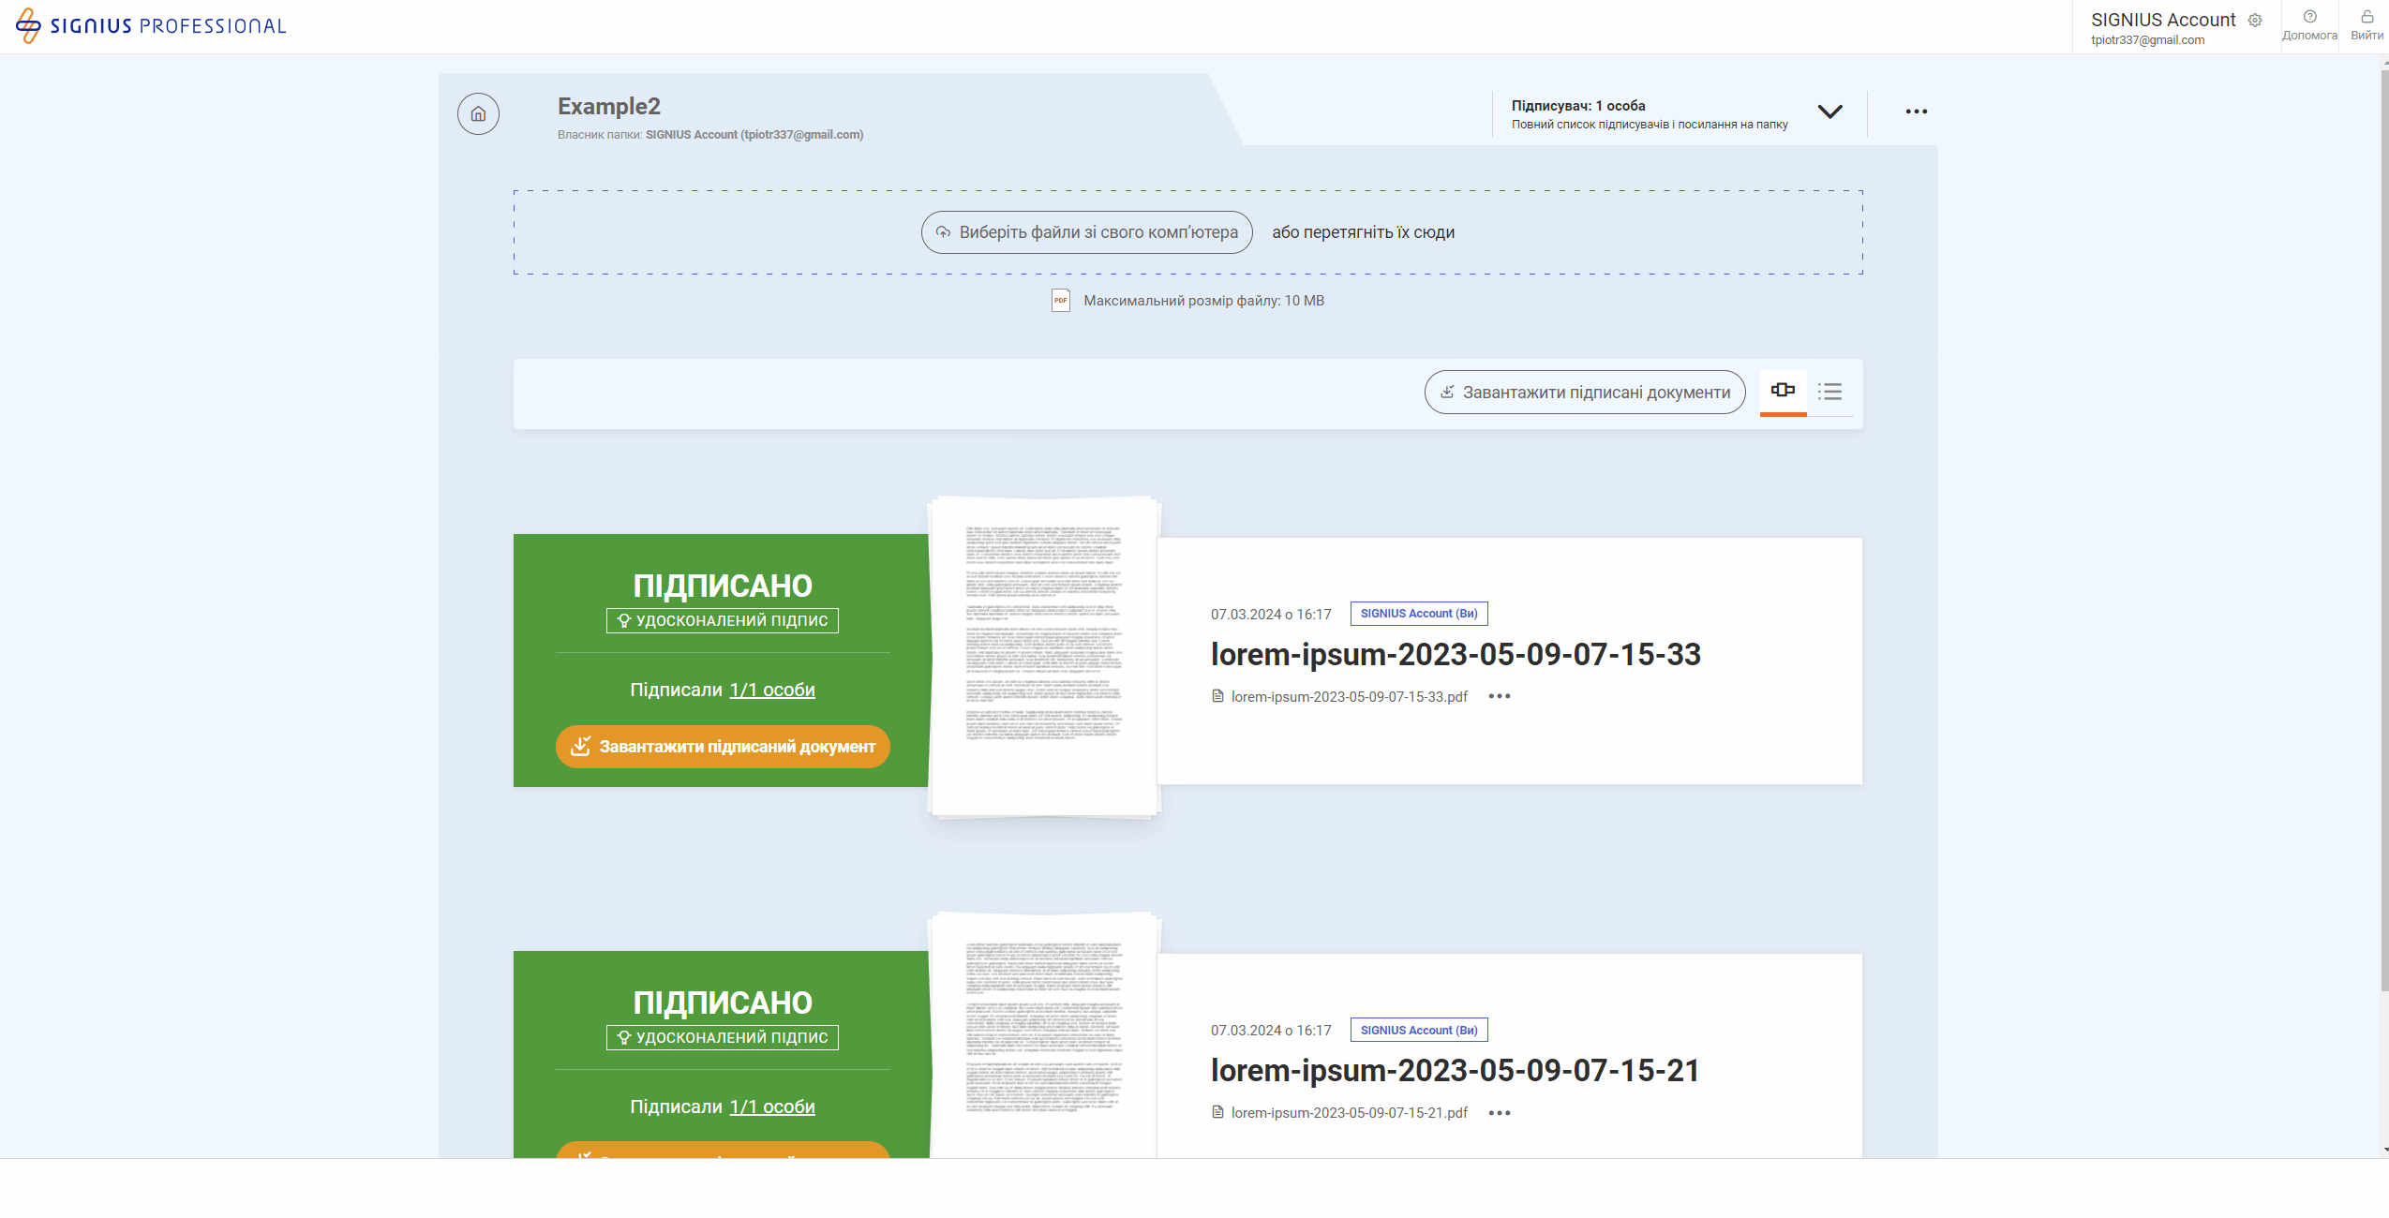Click the Signius Professional logo
The height and width of the screenshot is (1218, 2389).
coord(150,25)
